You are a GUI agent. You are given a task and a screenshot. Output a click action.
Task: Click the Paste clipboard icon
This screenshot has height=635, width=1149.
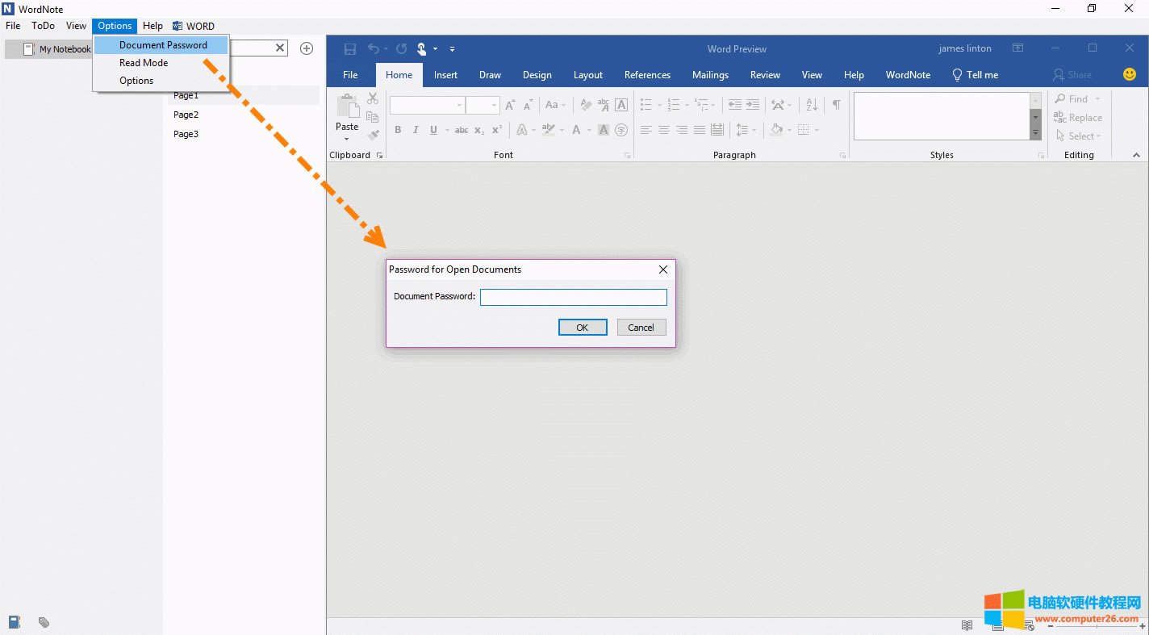pos(347,111)
